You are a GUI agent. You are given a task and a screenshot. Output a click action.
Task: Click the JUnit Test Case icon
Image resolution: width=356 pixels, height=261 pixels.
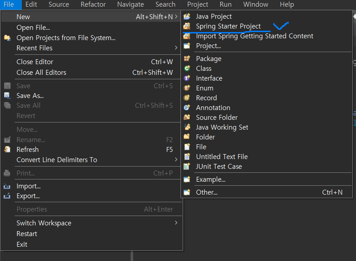pos(187,167)
